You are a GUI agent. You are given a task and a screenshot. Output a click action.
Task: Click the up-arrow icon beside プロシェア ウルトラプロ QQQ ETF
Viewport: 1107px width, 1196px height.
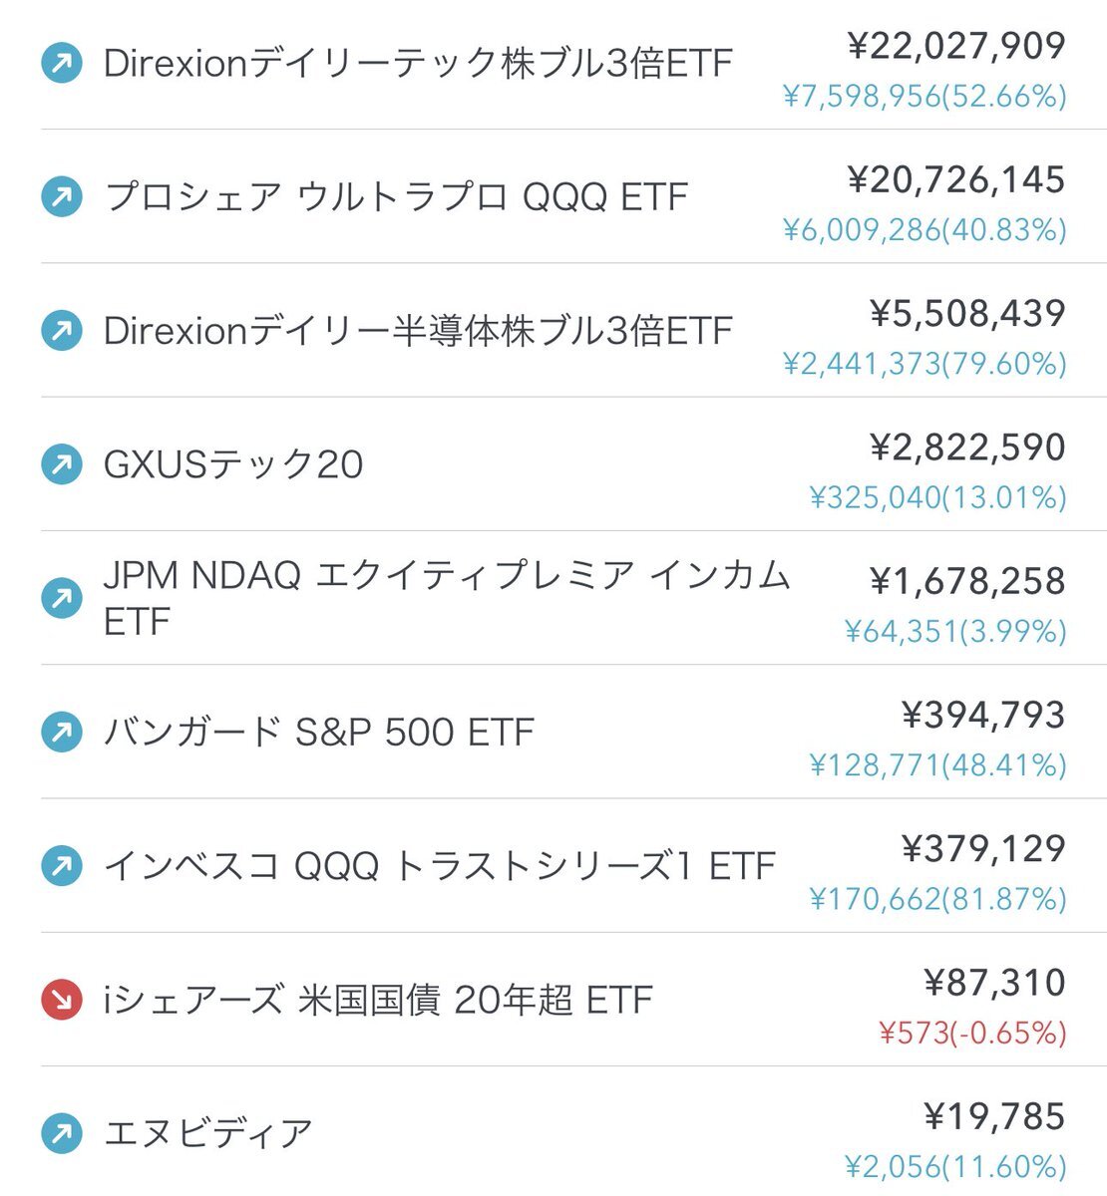tap(62, 197)
